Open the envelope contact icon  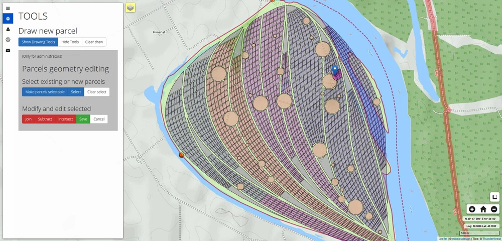pyautogui.click(x=8, y=50)
